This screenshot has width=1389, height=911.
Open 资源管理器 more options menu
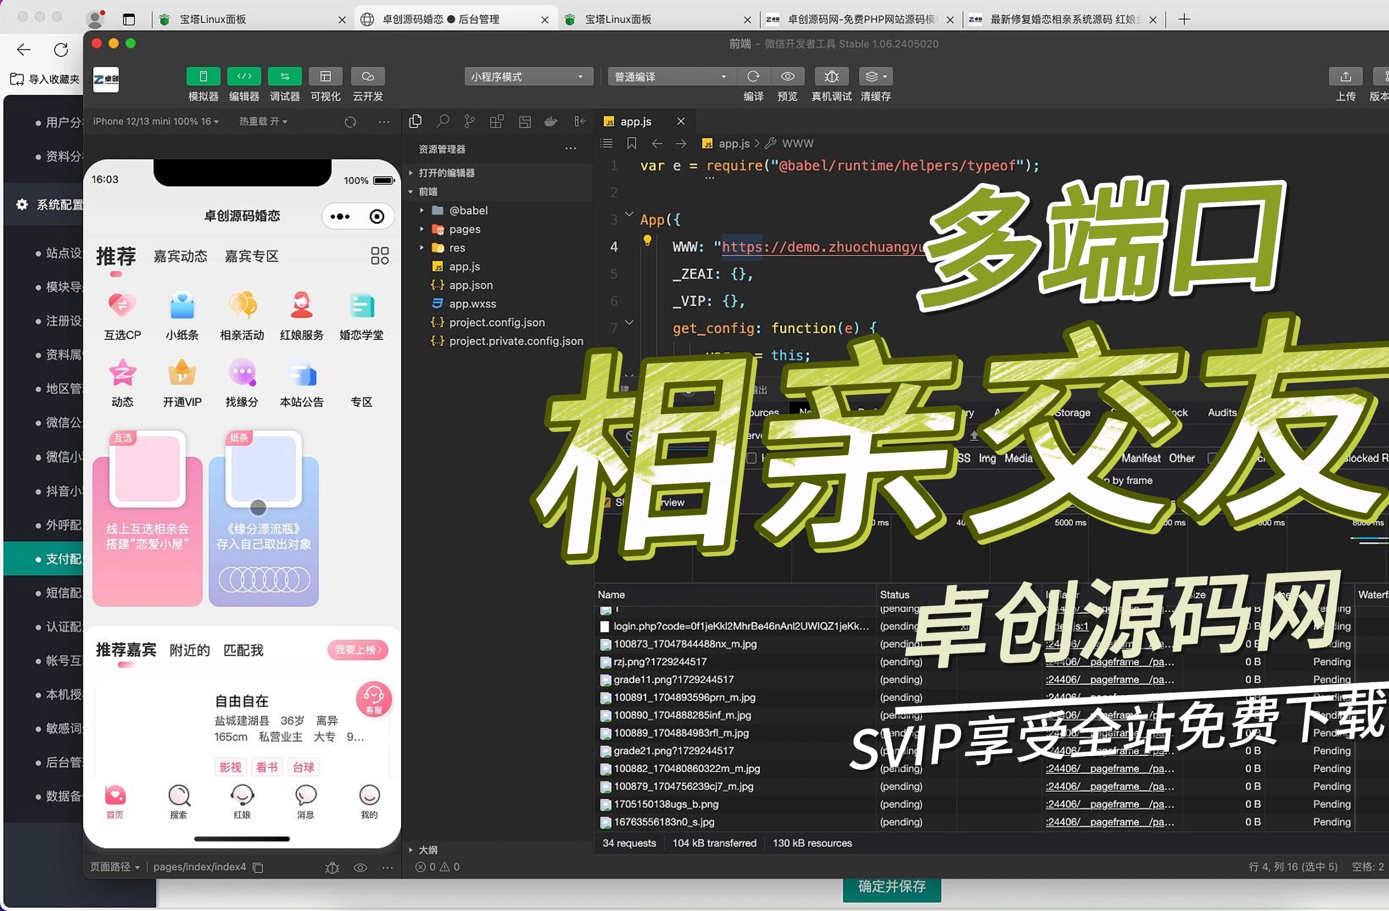[x=570, y=149]
